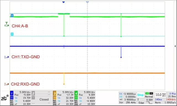Click channel 1 DC coupling icon

tap(12, 98)
